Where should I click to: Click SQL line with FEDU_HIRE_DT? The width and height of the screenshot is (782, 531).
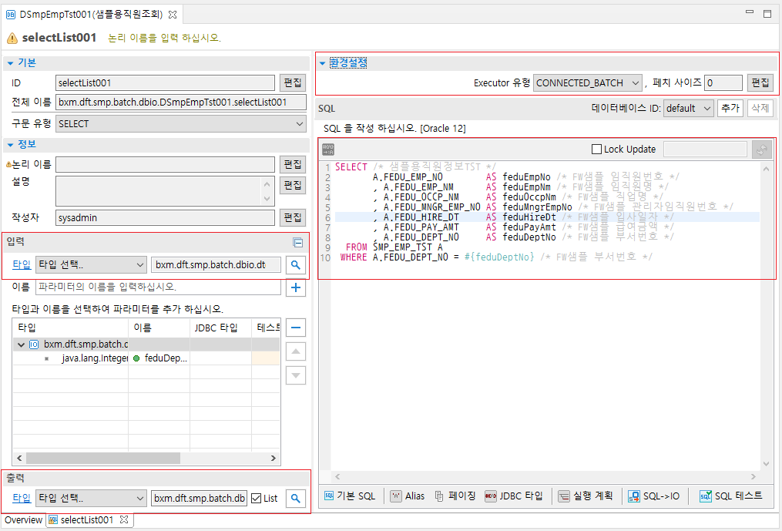(547, 217)
